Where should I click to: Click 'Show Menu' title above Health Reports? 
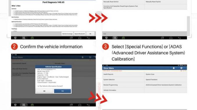[109, 68]
